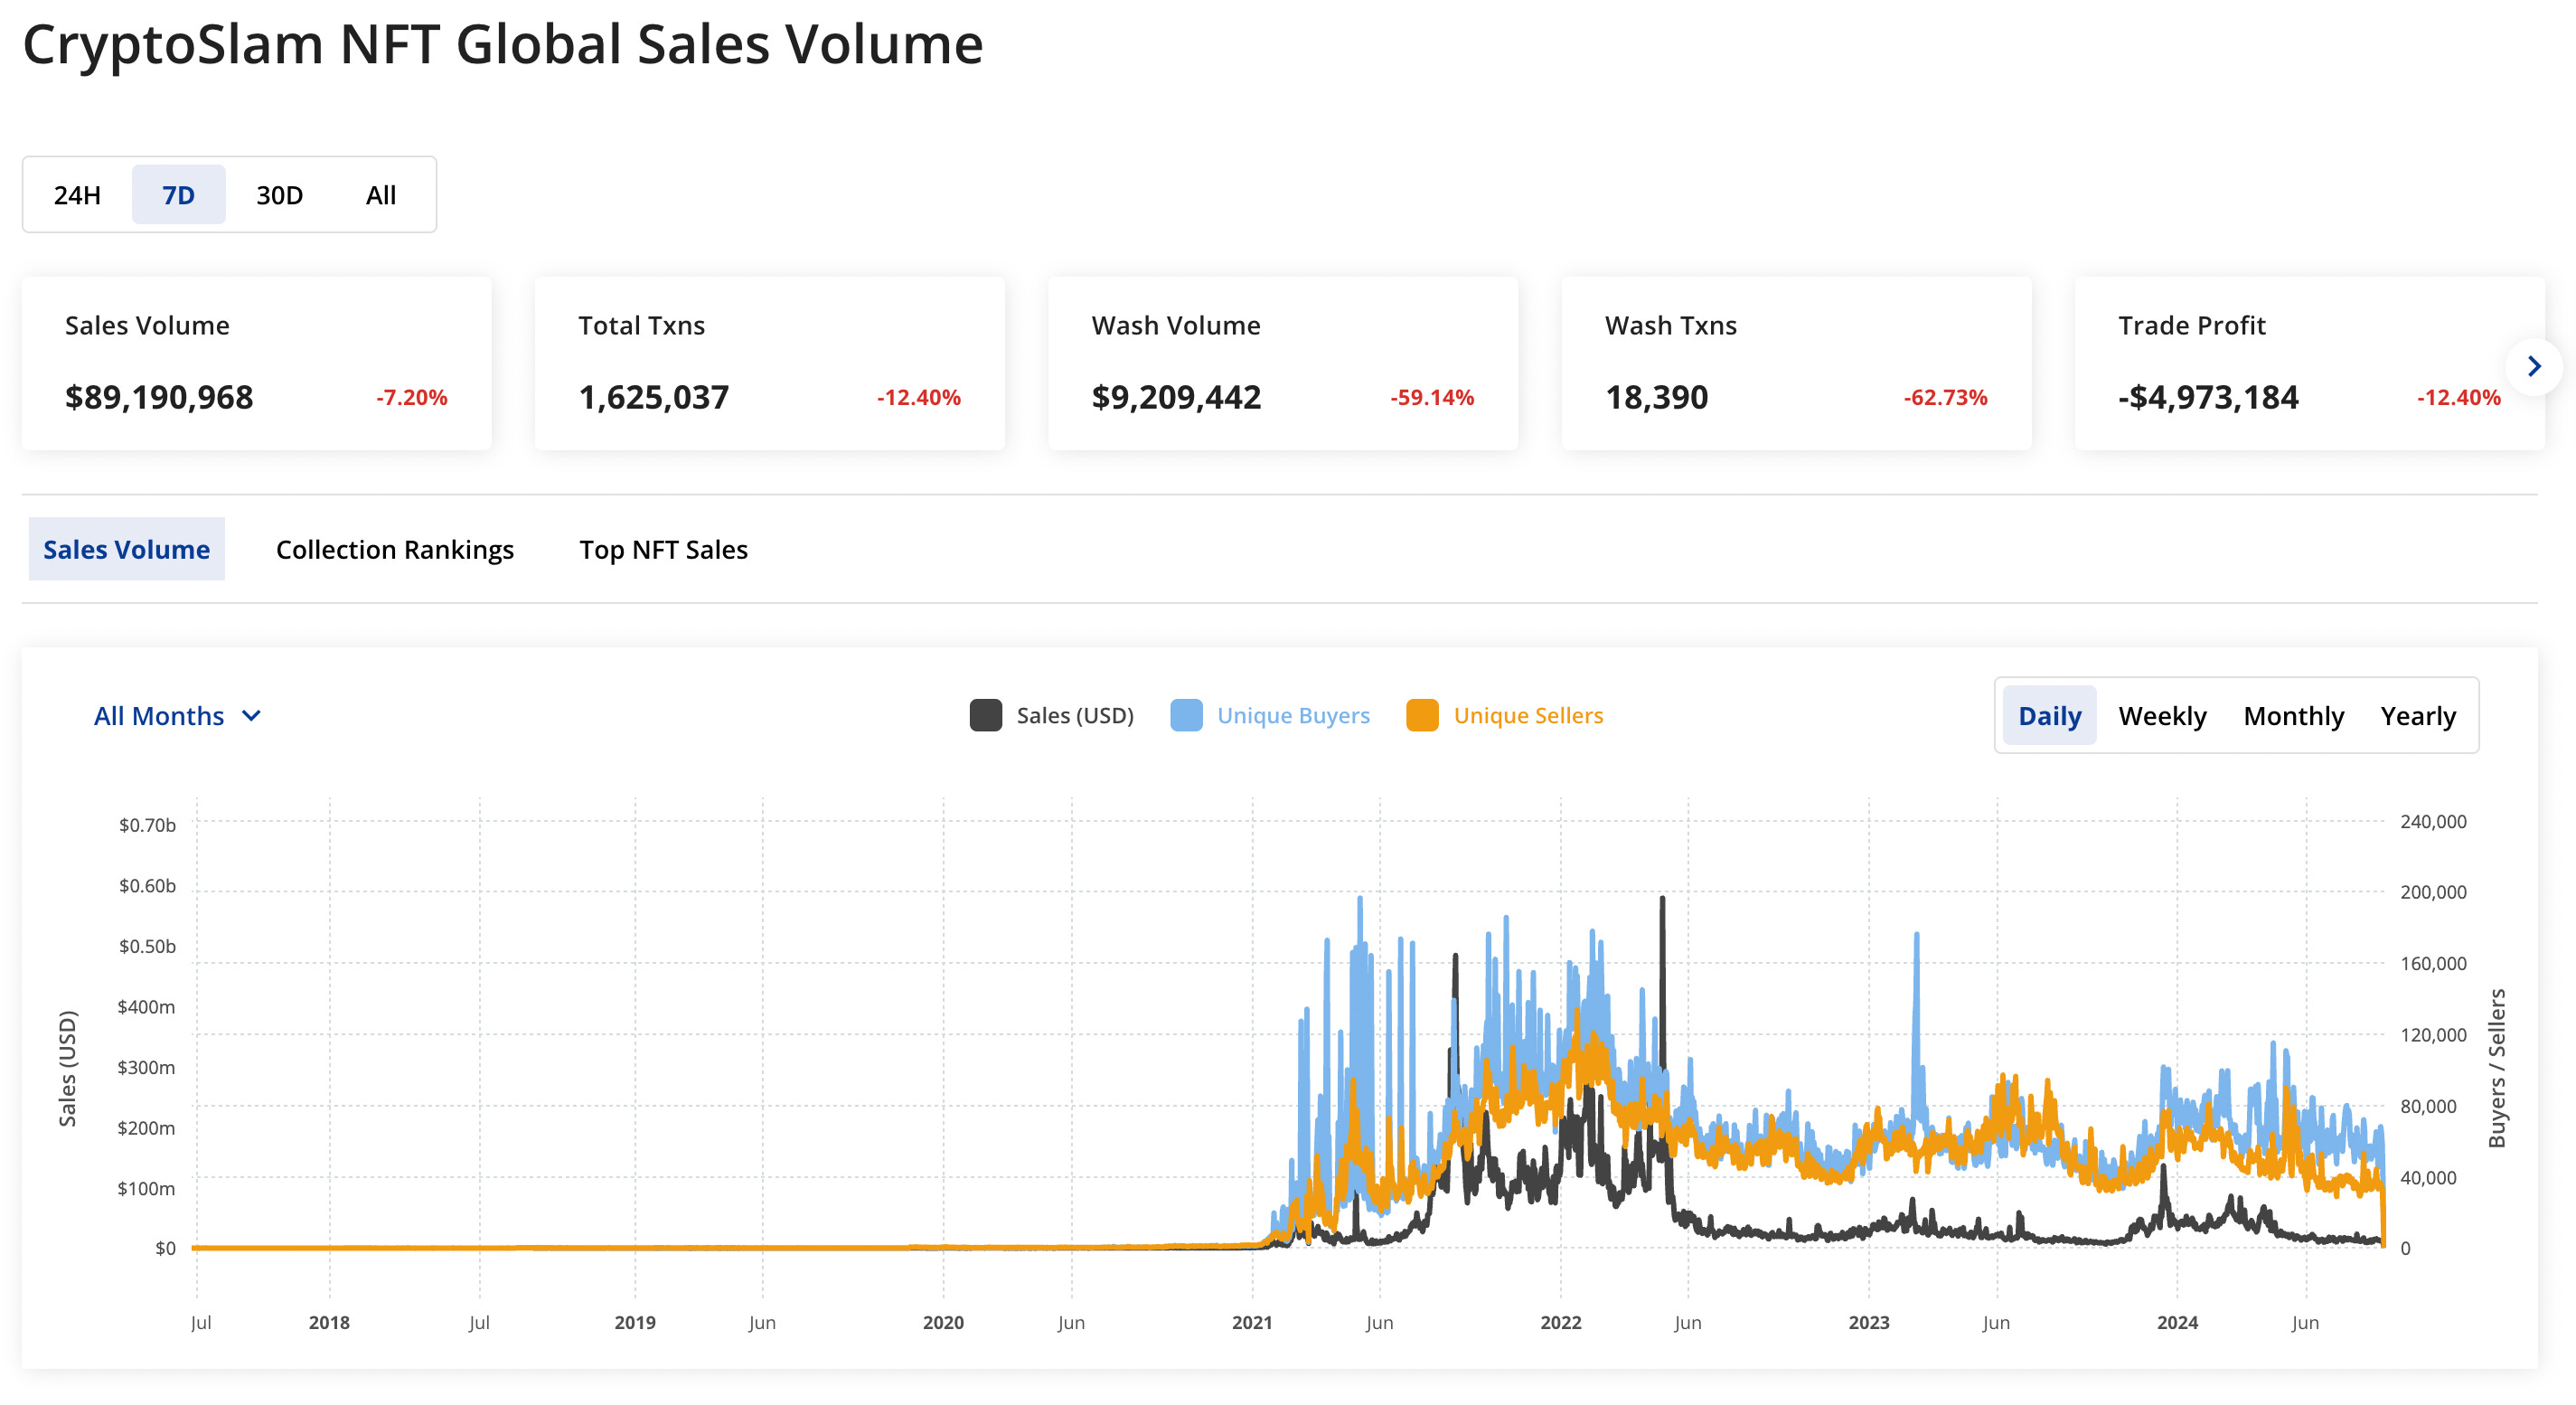
Task: Switch chart to Monthly interval
Action: tap(2293, 716)
